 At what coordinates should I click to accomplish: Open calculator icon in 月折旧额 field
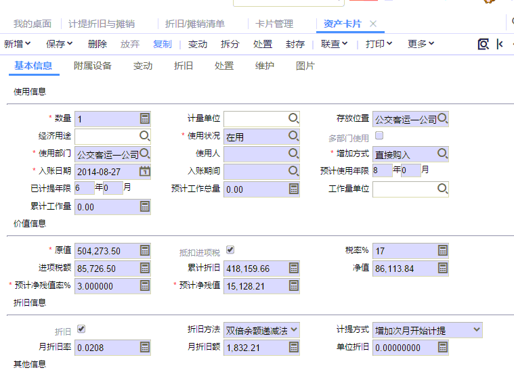[x=294, y=347]
